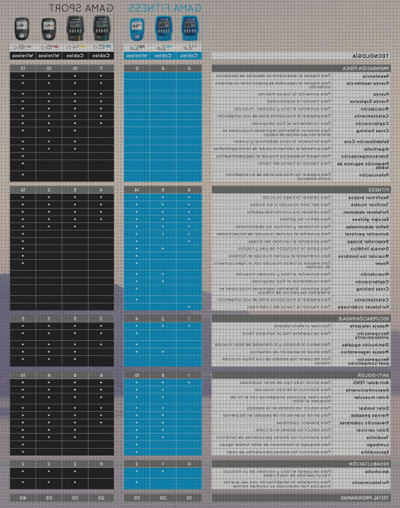Click the 'Amiotrofia' row label
Viewport: 400px width, 508px height.
[377, 472]
